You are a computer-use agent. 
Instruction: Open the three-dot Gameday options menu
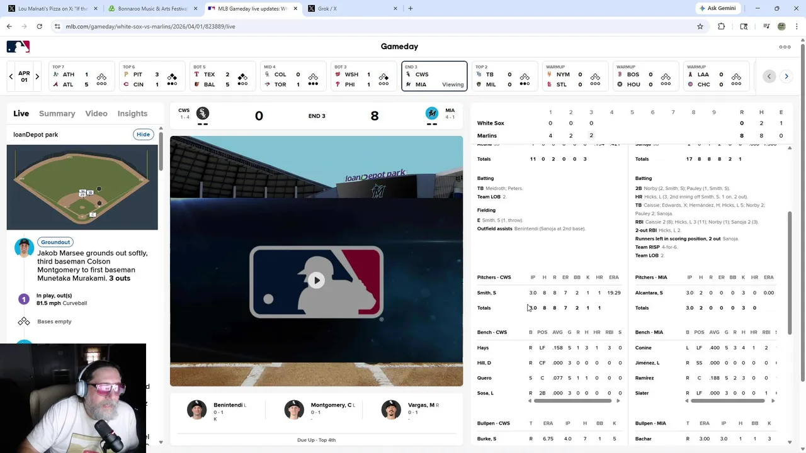[785, 47]
